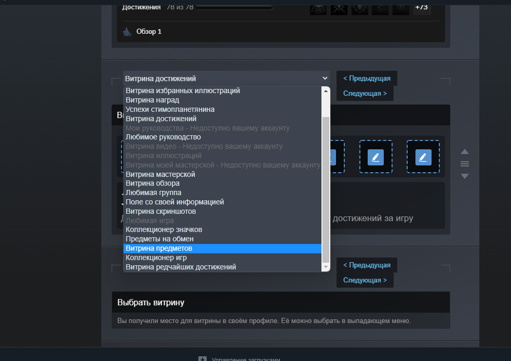This screenshot has height=361, width=511.
Task: Edit the rightmost achievement slot pencil icon
Action: tap(423, 157)
